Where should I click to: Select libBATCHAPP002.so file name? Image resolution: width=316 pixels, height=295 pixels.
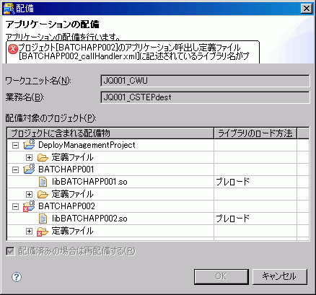(x=89, y=219)
